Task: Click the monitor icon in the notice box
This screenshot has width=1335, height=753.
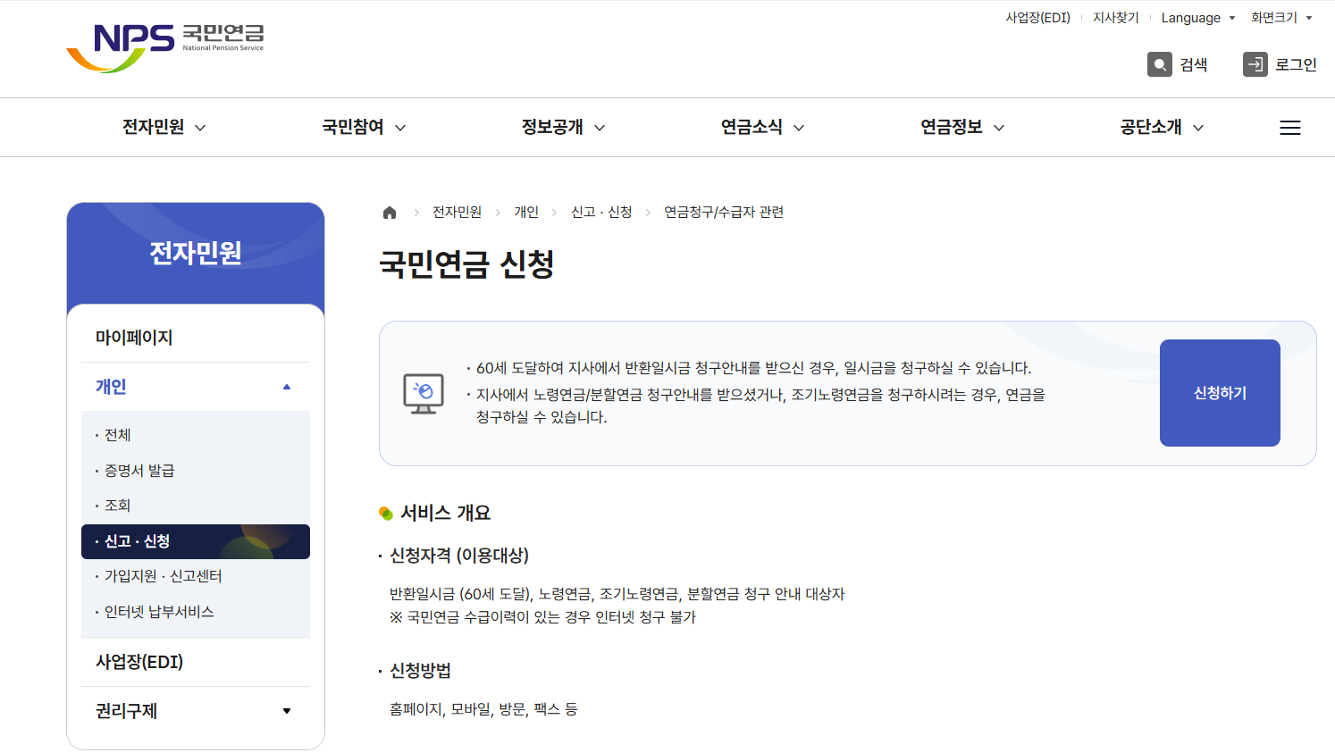Action: (424, 393)
